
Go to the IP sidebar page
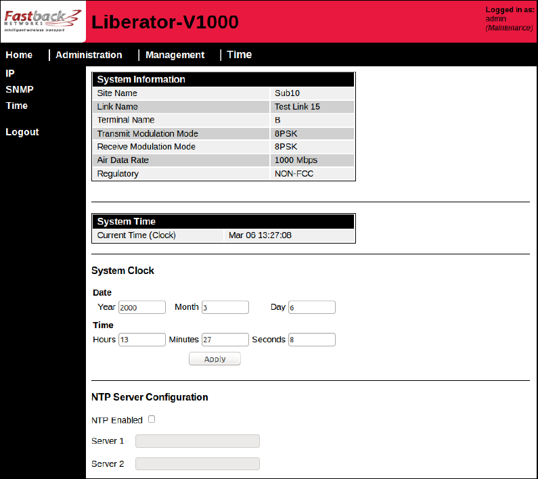click(x=10, y=74)
